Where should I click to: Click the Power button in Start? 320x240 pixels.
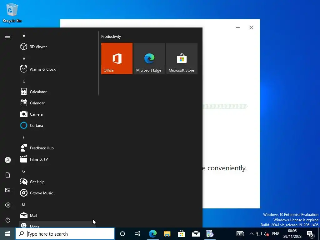point(8,220)
